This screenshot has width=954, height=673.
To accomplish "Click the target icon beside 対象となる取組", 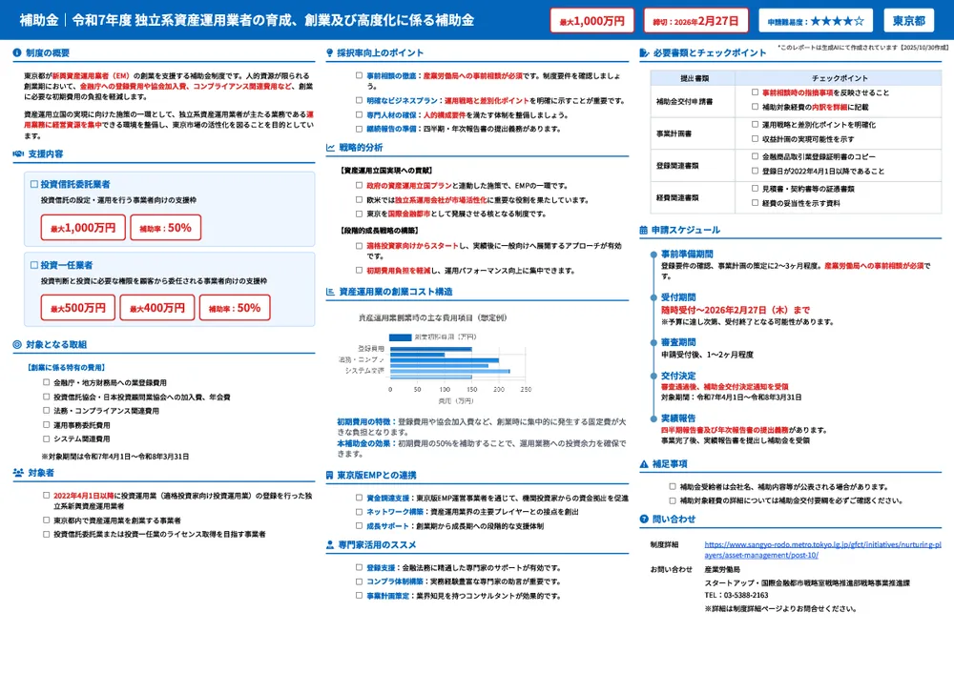I will [15, 343].
